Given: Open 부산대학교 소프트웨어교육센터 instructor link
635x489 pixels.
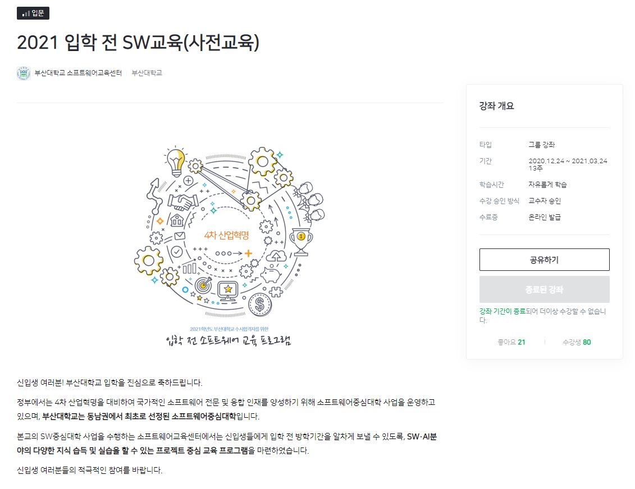Looking at the screenshot, I should (78, 73).
